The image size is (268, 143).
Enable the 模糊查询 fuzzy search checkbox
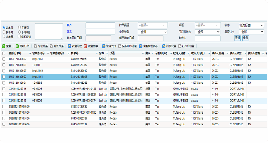coord(19,36)
